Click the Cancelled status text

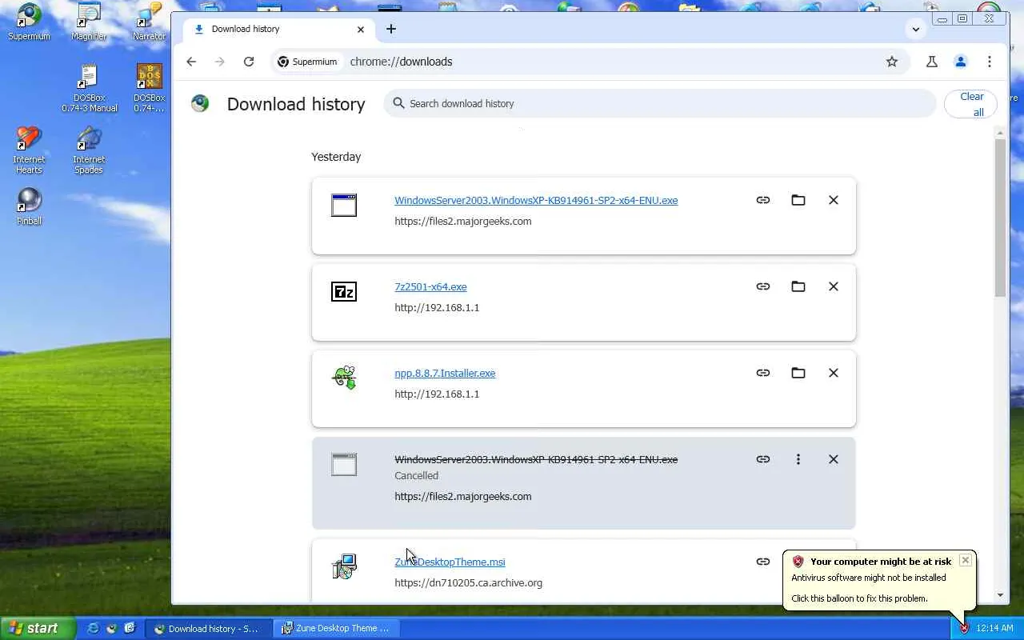tap(416, 476)
